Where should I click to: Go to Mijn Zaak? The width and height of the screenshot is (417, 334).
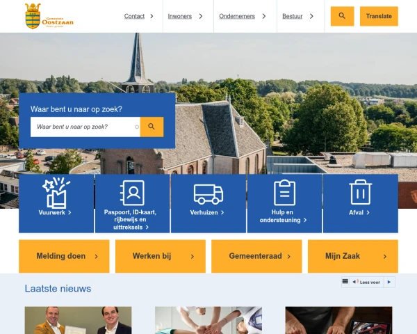pos(353,256)
